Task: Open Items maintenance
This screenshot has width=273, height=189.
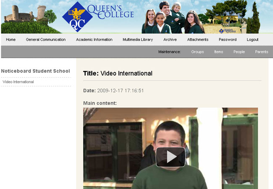Action: click(218, 52)
